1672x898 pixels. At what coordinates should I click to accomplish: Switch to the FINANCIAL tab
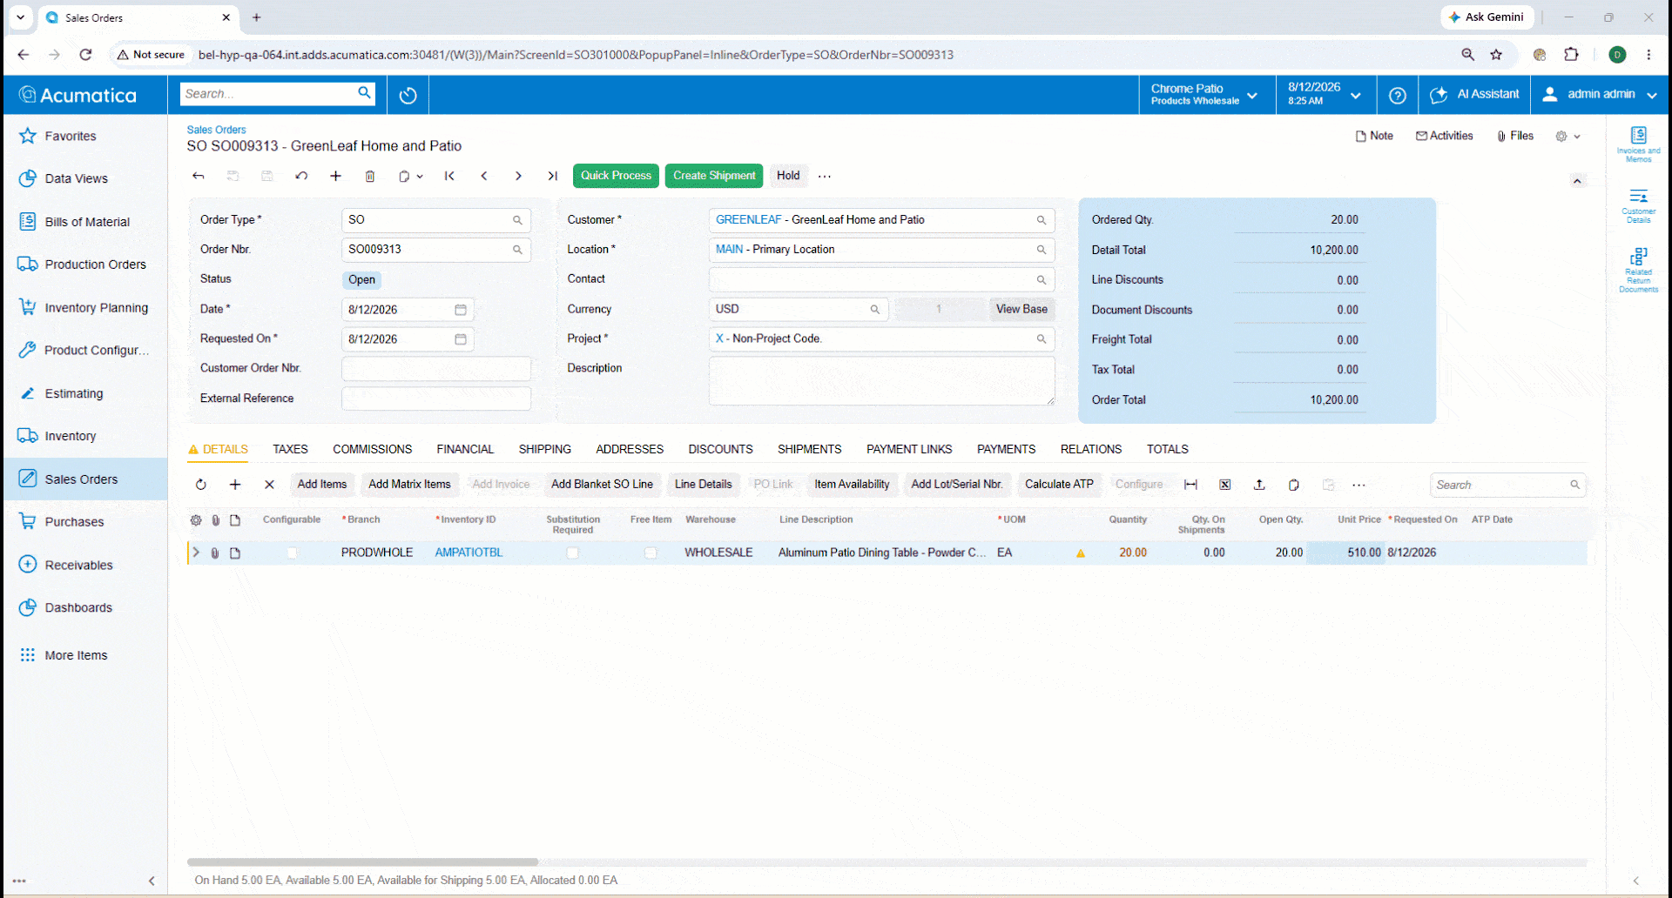click(465, 450)
